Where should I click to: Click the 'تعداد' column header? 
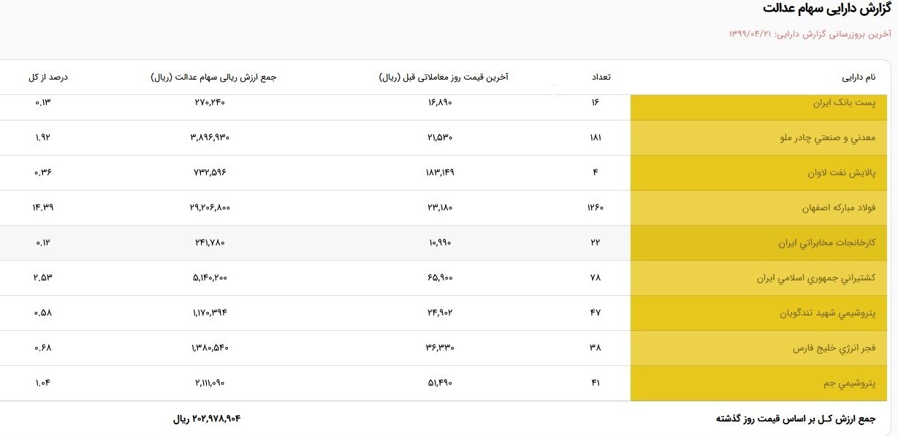click(601, 77)
